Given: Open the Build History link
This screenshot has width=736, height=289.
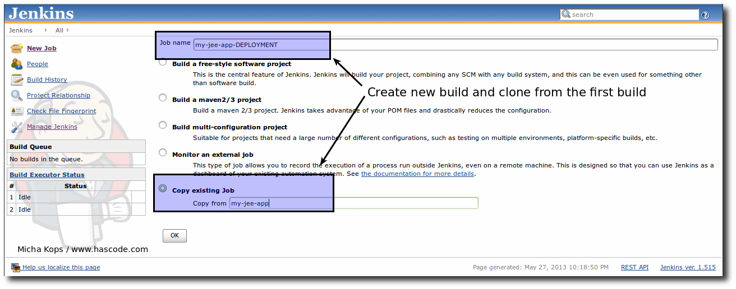Looking at the screenshot, I should pyautogui.click(x=47, y=80).
